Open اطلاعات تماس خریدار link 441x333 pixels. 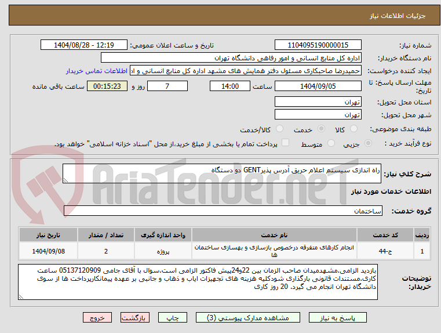[97, 71]
